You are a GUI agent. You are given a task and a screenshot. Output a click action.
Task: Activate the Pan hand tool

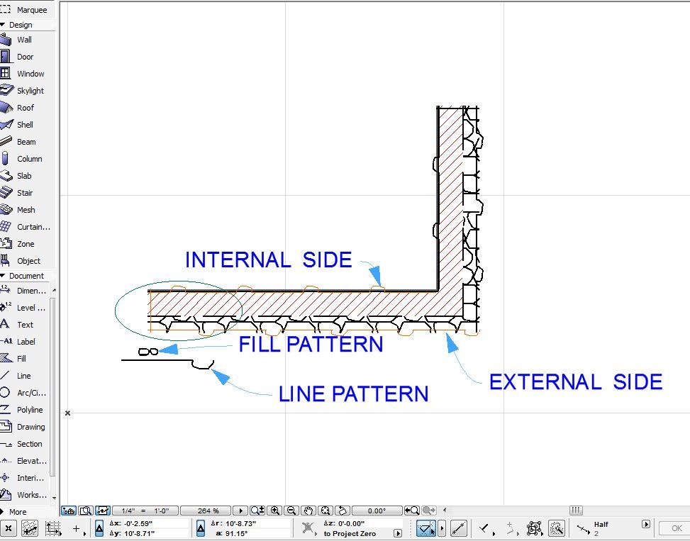tap(306, 511)
